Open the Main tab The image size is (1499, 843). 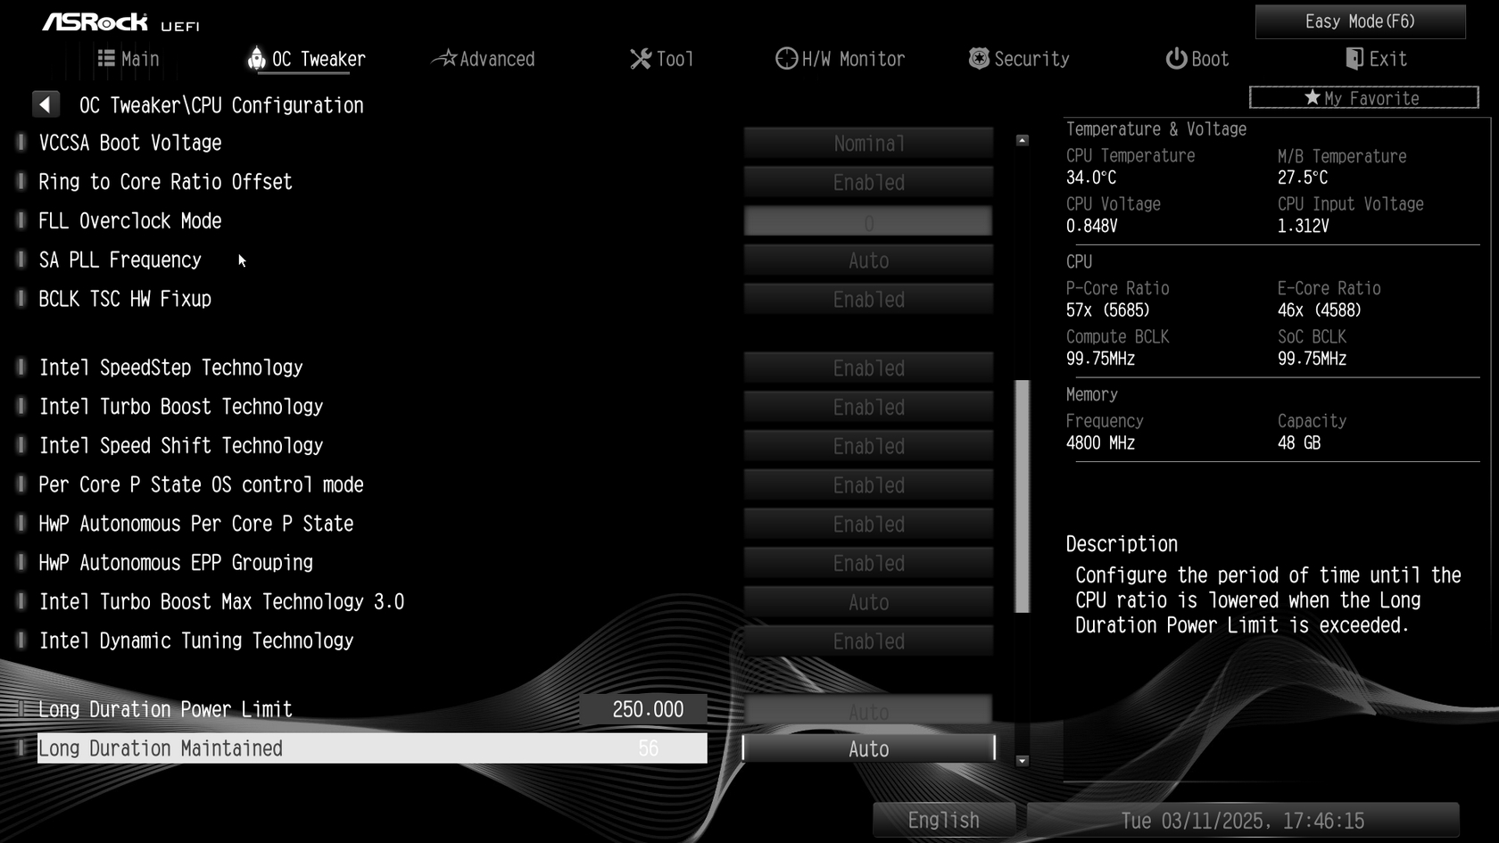tap(128, 59)
